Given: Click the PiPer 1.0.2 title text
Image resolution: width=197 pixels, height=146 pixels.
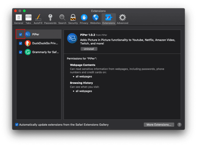Looking at the screenshot, I should click(87, 35).
